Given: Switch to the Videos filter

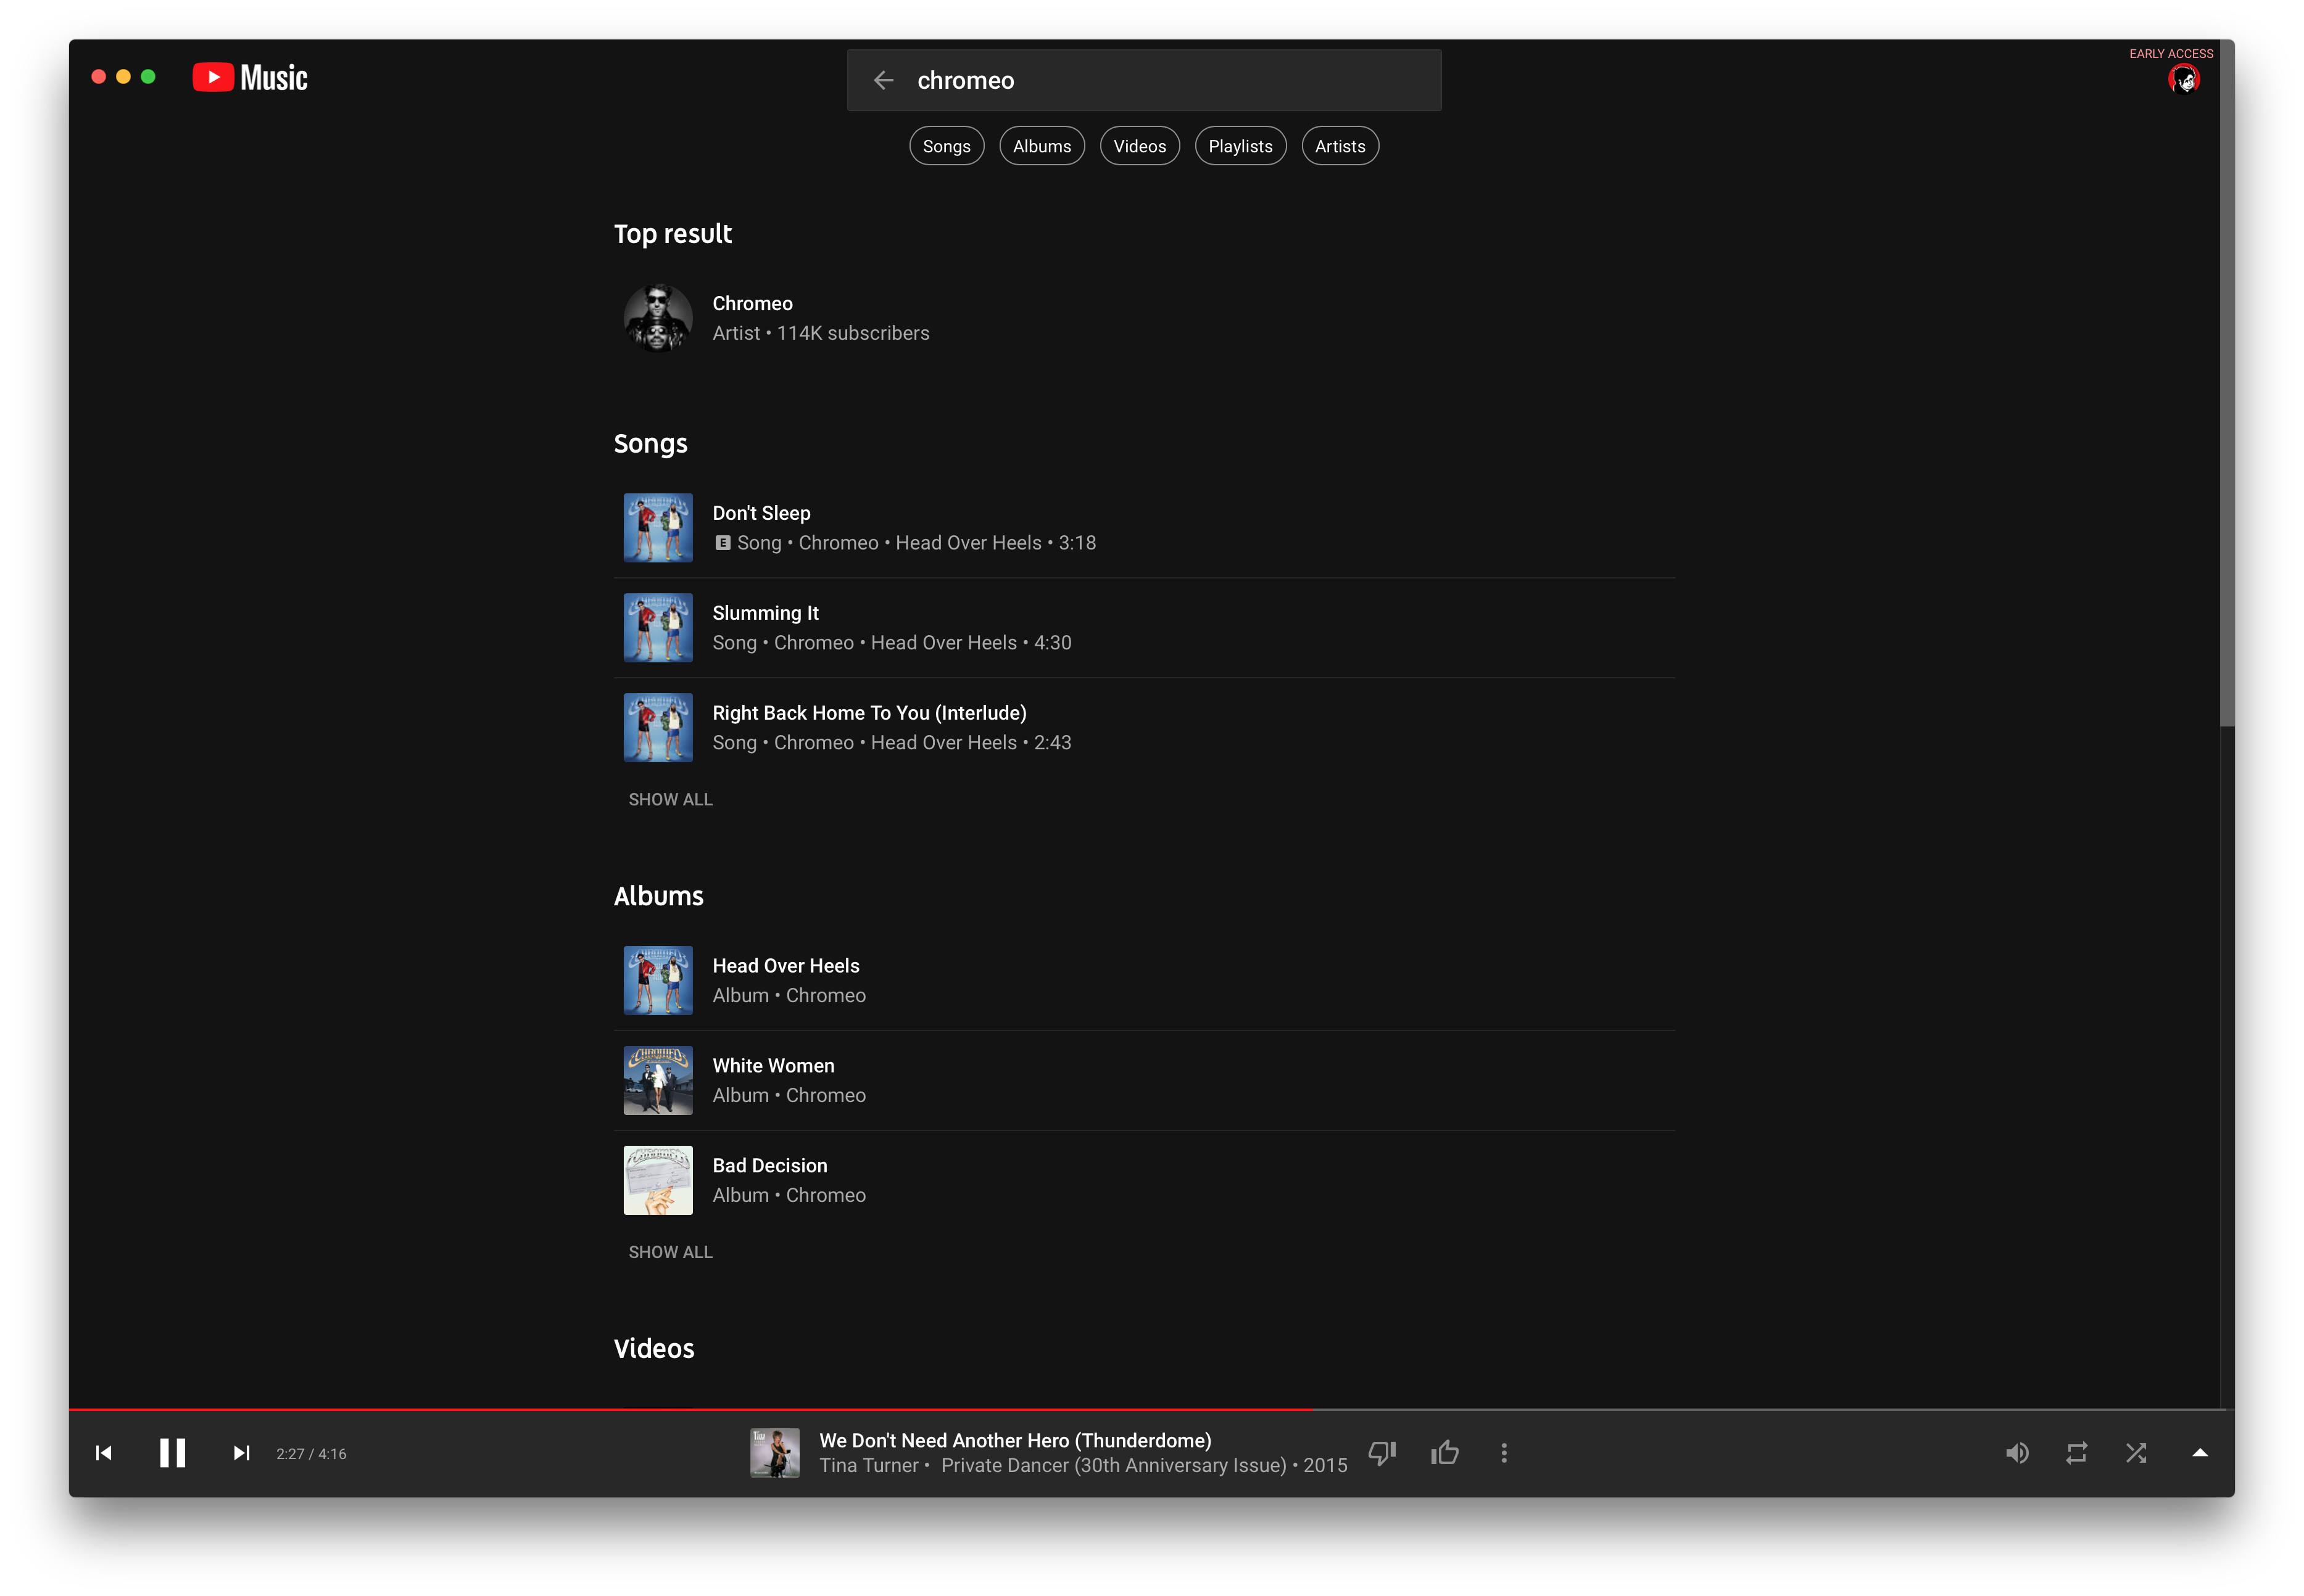Looking at the screenshot, I should pos(1140,145).
